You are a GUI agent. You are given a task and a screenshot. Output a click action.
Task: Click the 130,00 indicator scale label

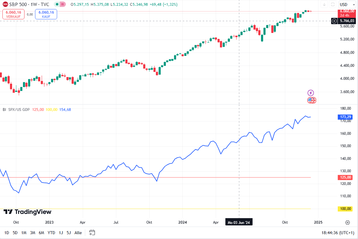pos(345,171)
